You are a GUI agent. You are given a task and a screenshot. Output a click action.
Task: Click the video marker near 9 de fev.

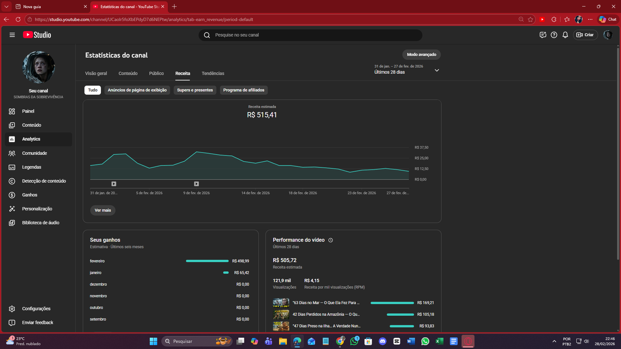point(196,184)
